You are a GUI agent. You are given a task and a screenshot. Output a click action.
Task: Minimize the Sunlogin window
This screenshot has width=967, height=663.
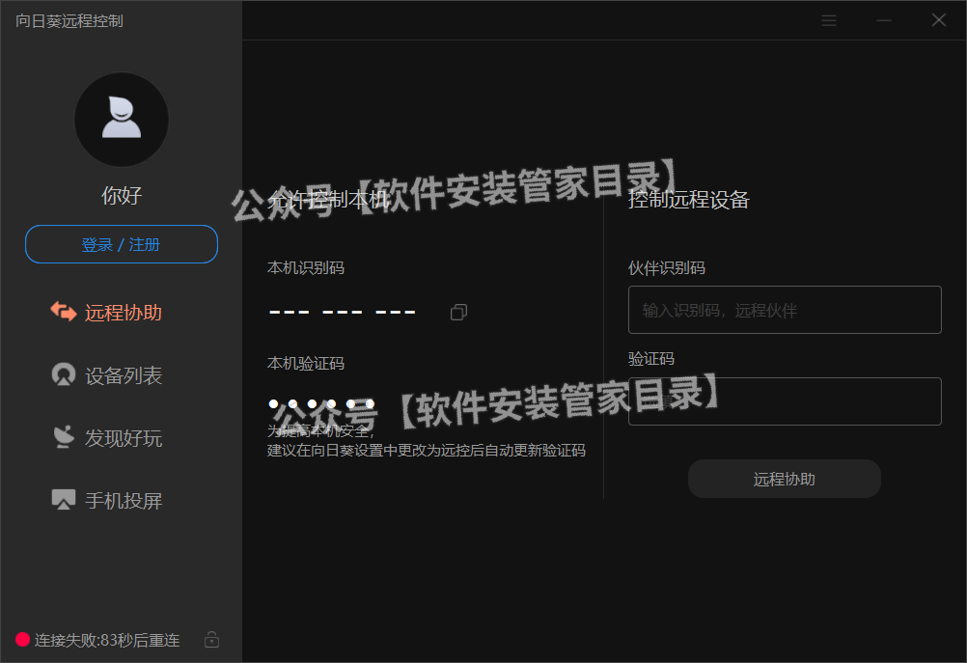coord(884,21)
